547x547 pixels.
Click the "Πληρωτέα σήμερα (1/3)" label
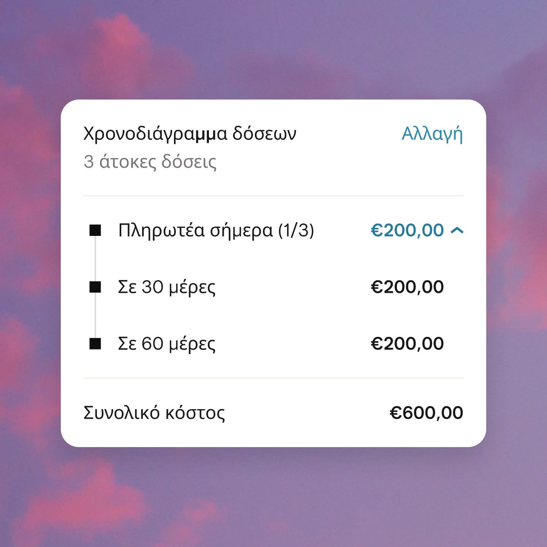(x=216, y=230)
